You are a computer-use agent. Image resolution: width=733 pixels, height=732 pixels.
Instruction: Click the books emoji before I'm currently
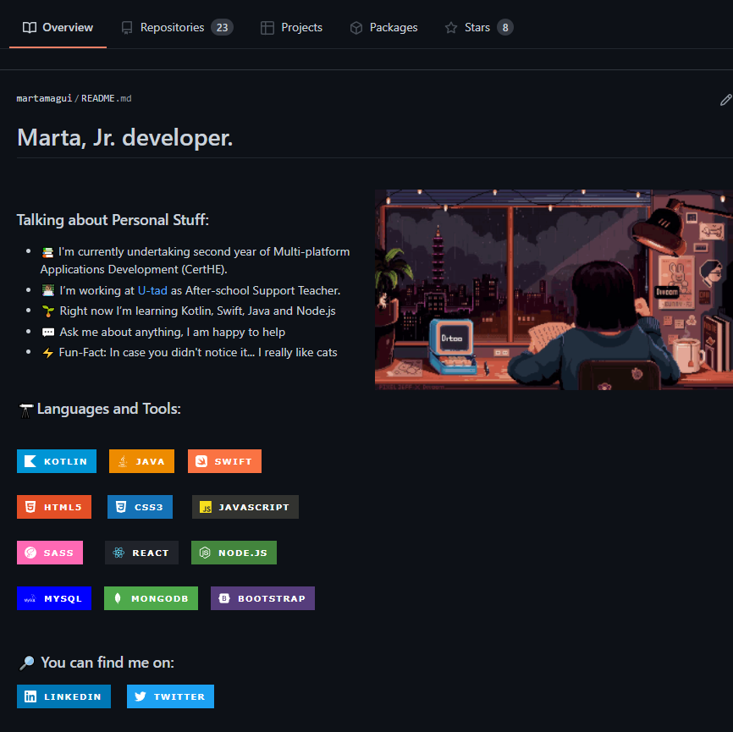click(47, 252)
